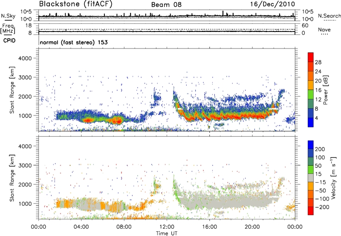The width and height of the screenshot is (341, 236).
Task: Click the "1000" tick in the velocity panel
Action: 25,204
